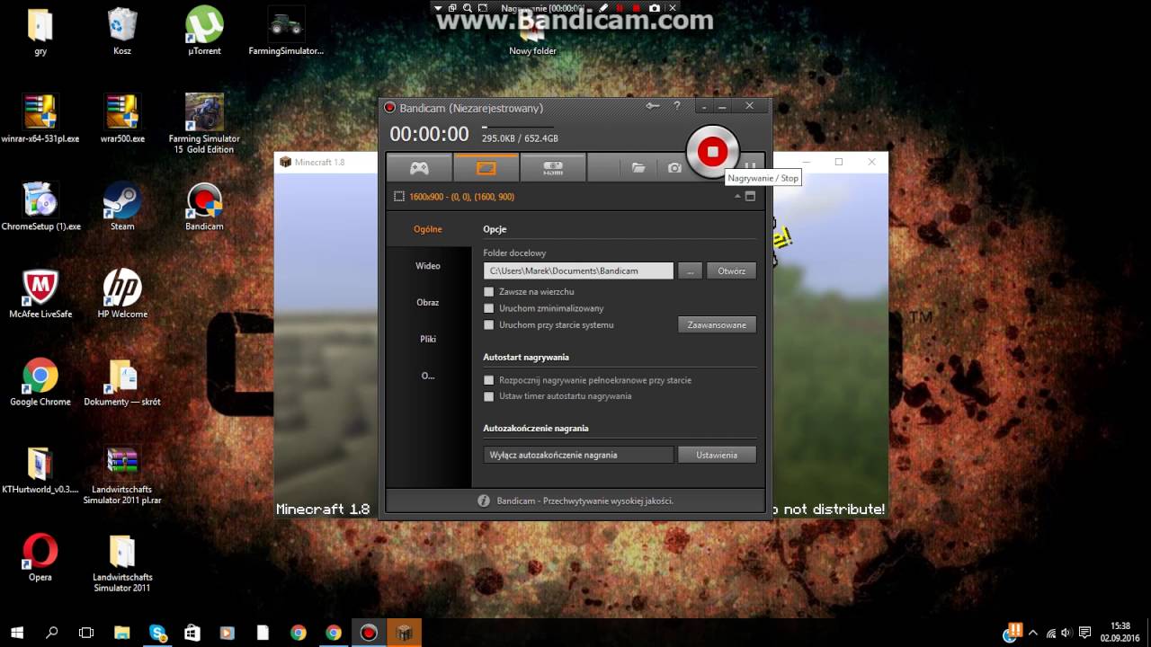Select KTHurtworld desktop folder icon
This screenshot has width=1151, height=647.
point(40,470)
